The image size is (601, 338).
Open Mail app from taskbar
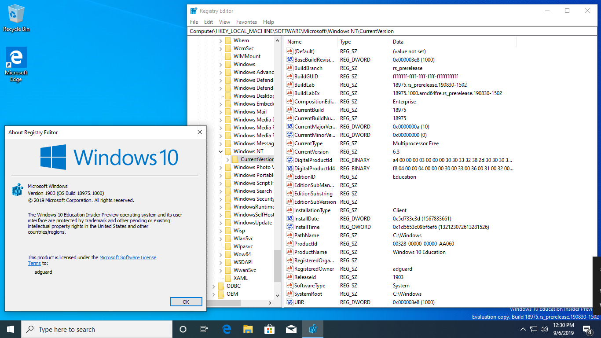(x=291, y=329)
